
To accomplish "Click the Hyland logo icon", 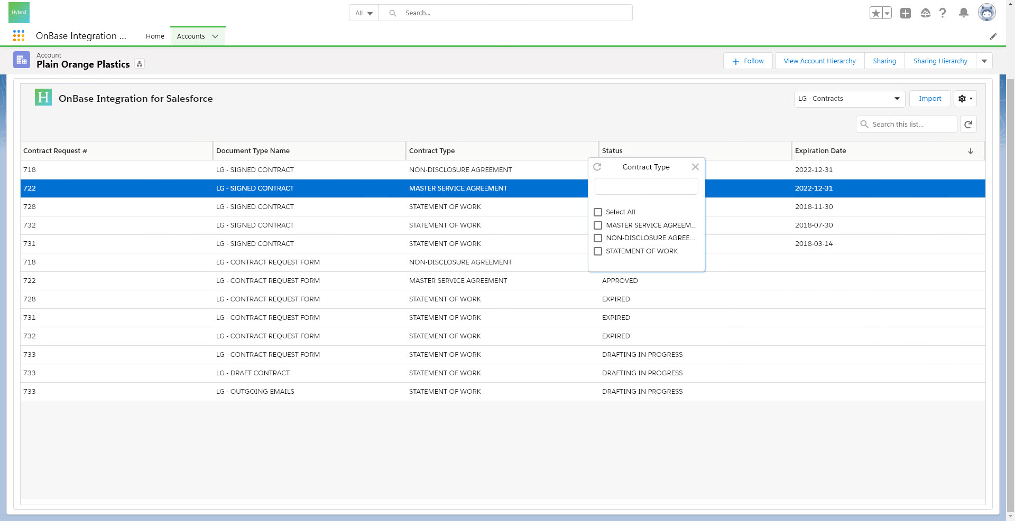I will click(19, 13).
